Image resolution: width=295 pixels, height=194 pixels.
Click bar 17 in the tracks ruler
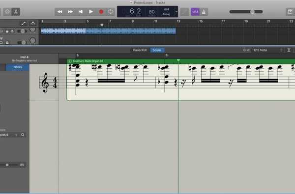point(223,21)
